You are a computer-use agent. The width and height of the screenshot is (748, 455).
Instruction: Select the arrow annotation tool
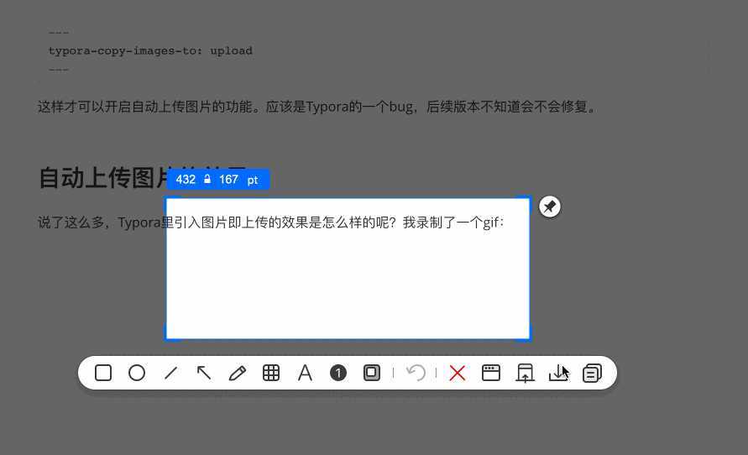tap(204, 373)
